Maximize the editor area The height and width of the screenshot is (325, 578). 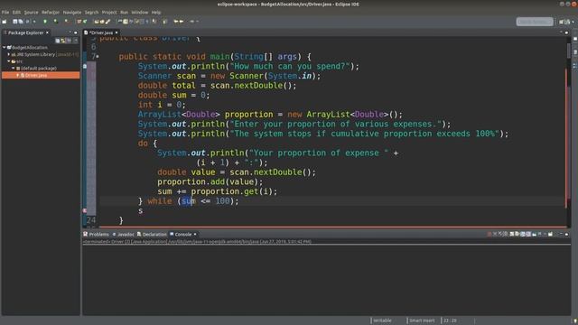[566, 32]
